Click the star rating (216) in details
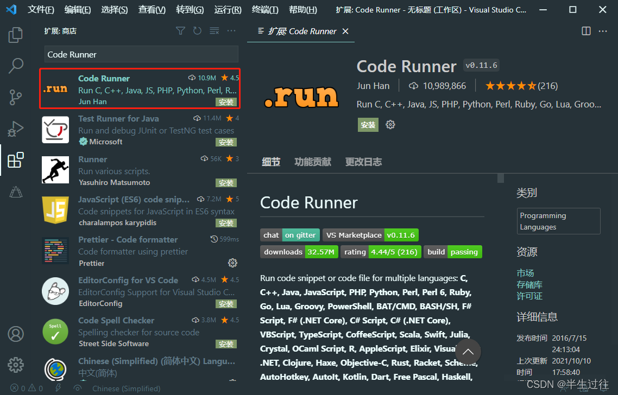Viewport: 618px width, 395px height. tap(521, 86)
